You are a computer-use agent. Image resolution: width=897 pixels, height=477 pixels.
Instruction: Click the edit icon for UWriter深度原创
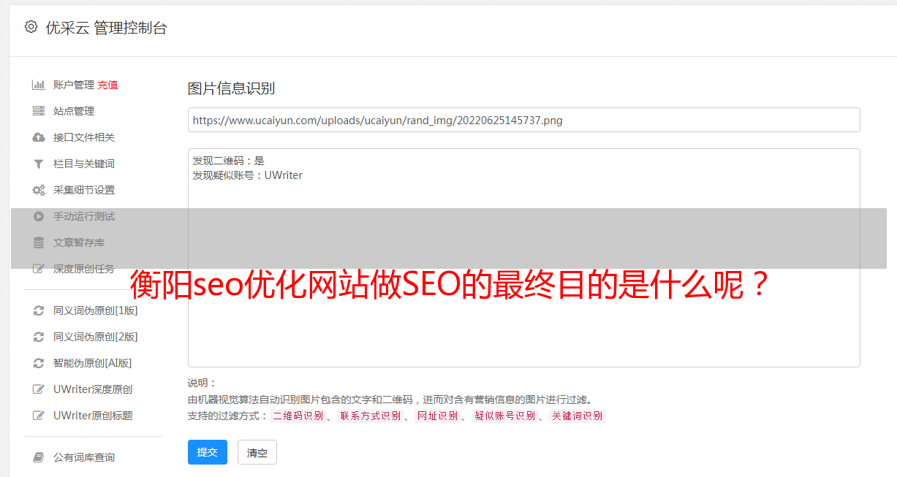point(39,389)
